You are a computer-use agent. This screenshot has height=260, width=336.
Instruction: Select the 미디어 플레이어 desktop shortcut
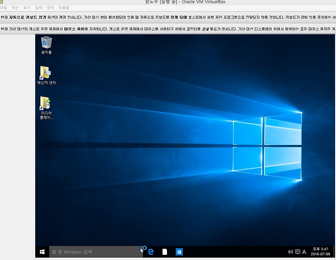point(46,107)
